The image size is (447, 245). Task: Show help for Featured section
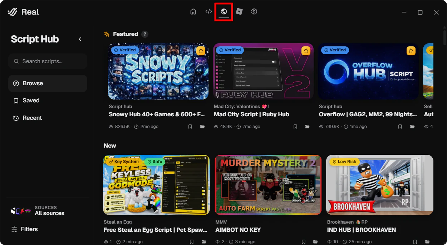(144, 34)
